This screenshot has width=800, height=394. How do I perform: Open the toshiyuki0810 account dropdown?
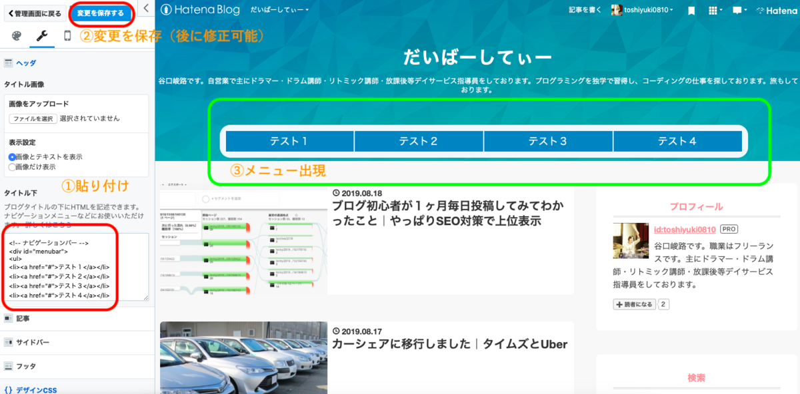click(x=645, y=10)
